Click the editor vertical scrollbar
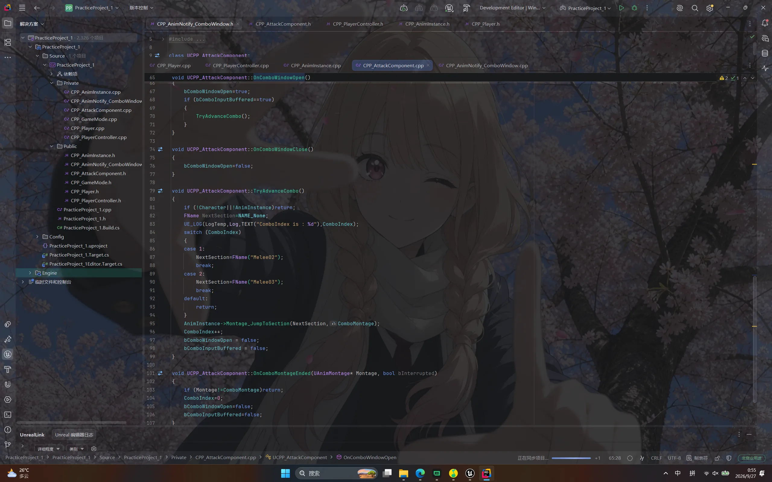The width and height of the screenshot is (772, 482). [x=755, y=339]
